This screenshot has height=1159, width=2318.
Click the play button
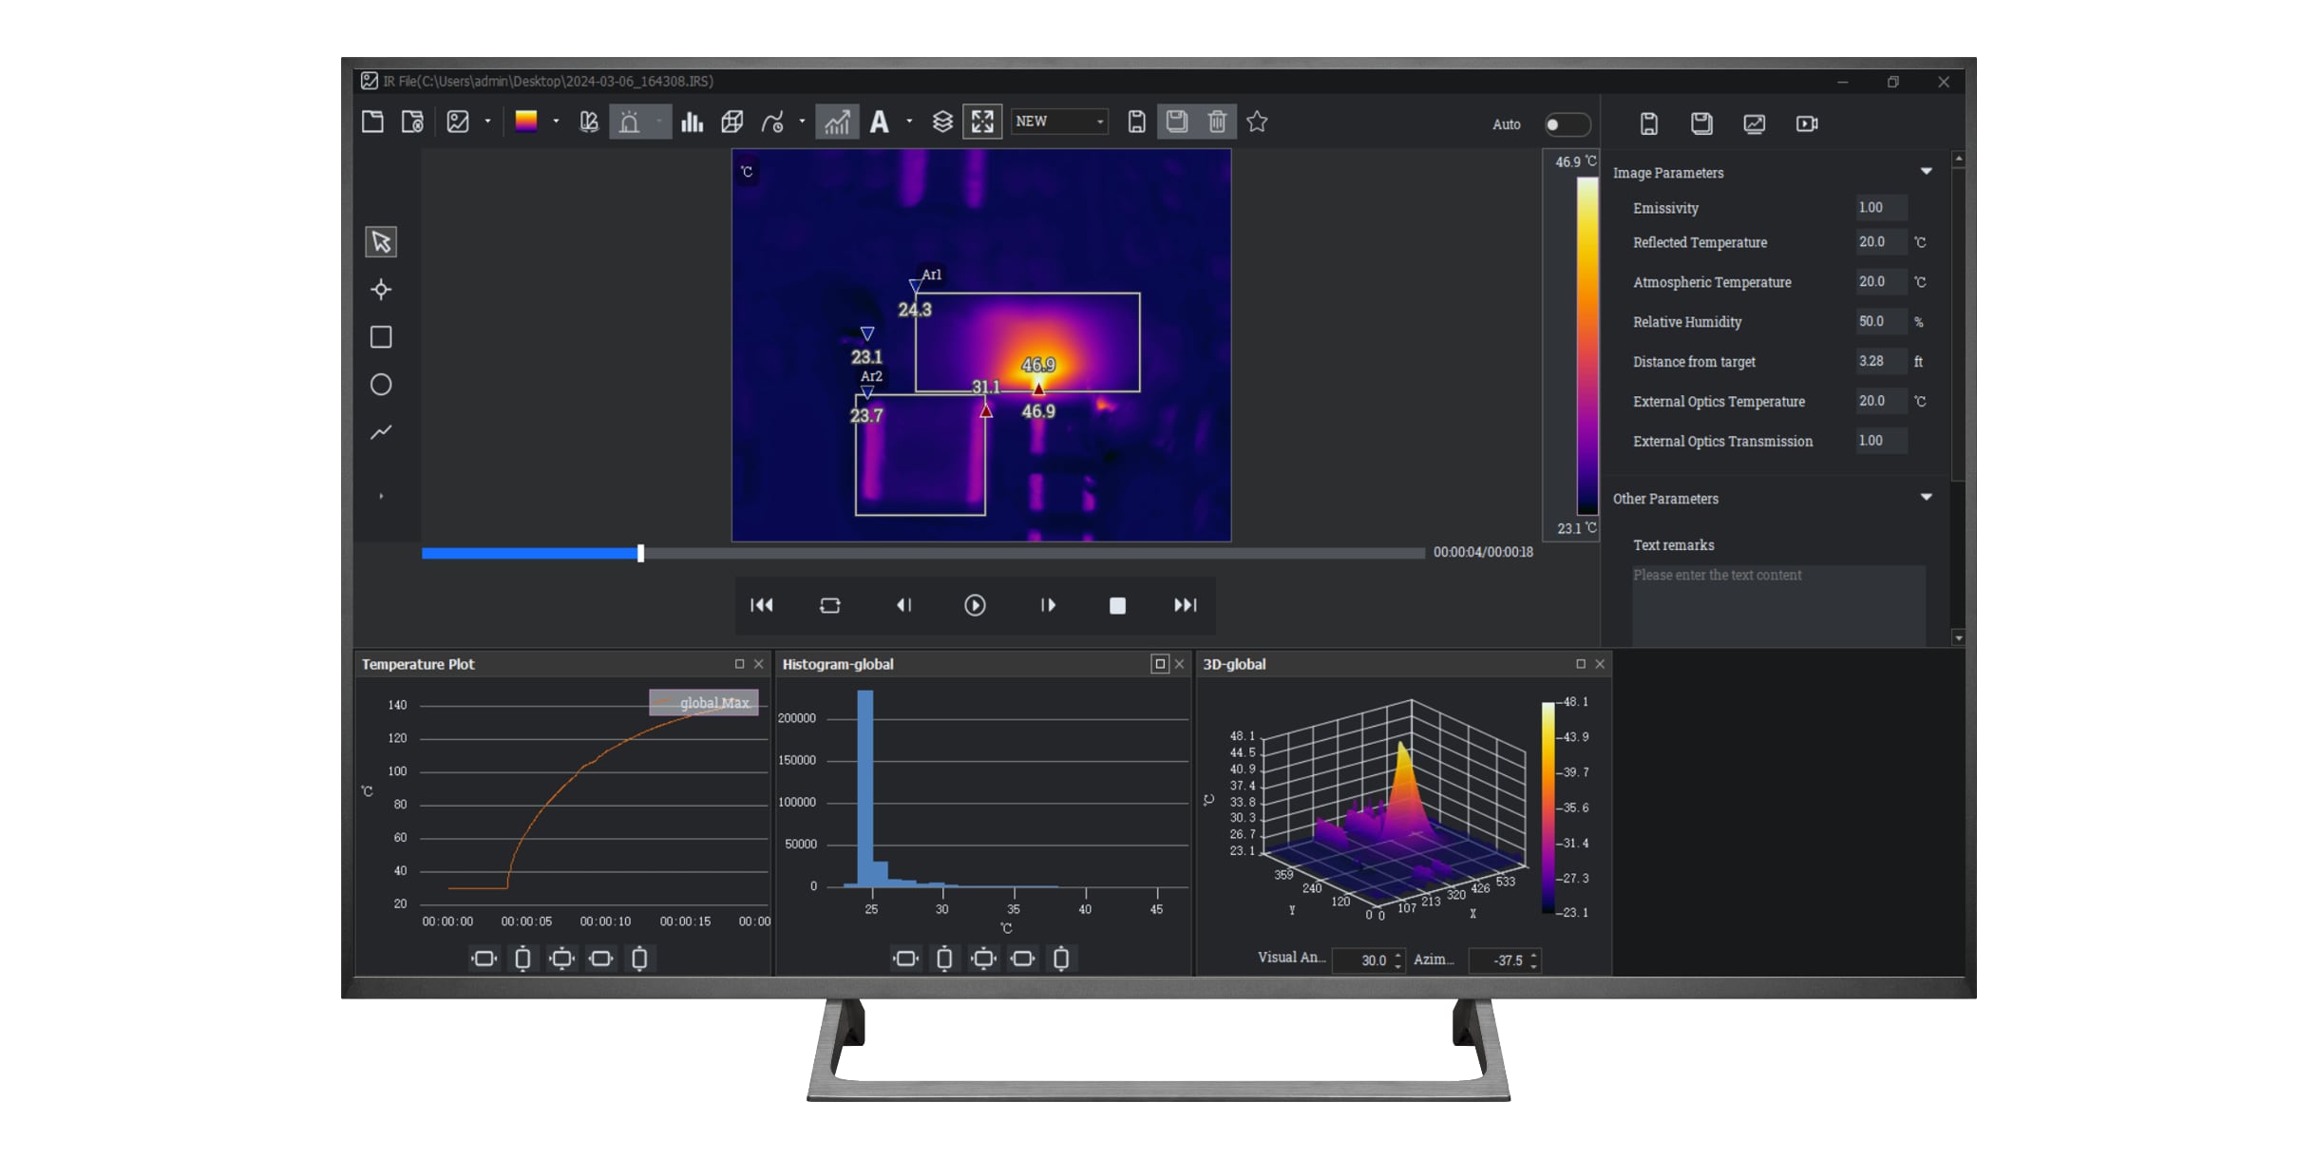[975, 605]
